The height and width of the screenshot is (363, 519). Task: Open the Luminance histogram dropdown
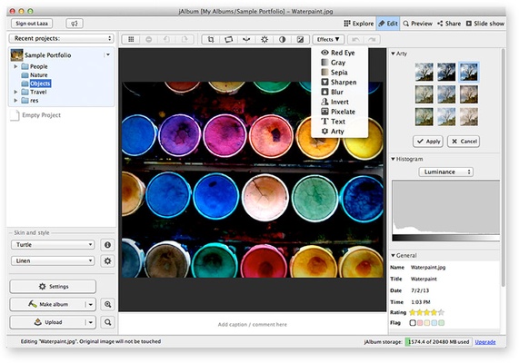pos(446,172)
